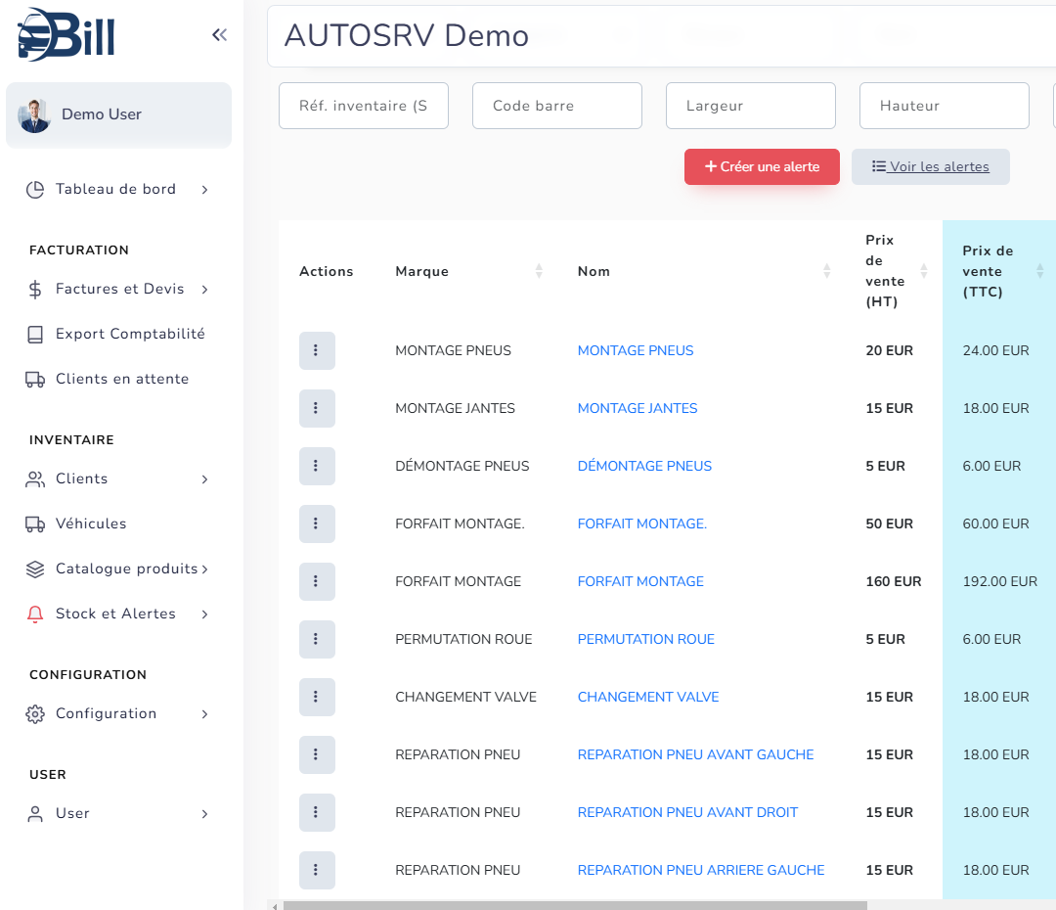The width and height of the screenshot is (1056, 910).
Task: Click Réf. inventaire filter field
Action: pos(364,106)
